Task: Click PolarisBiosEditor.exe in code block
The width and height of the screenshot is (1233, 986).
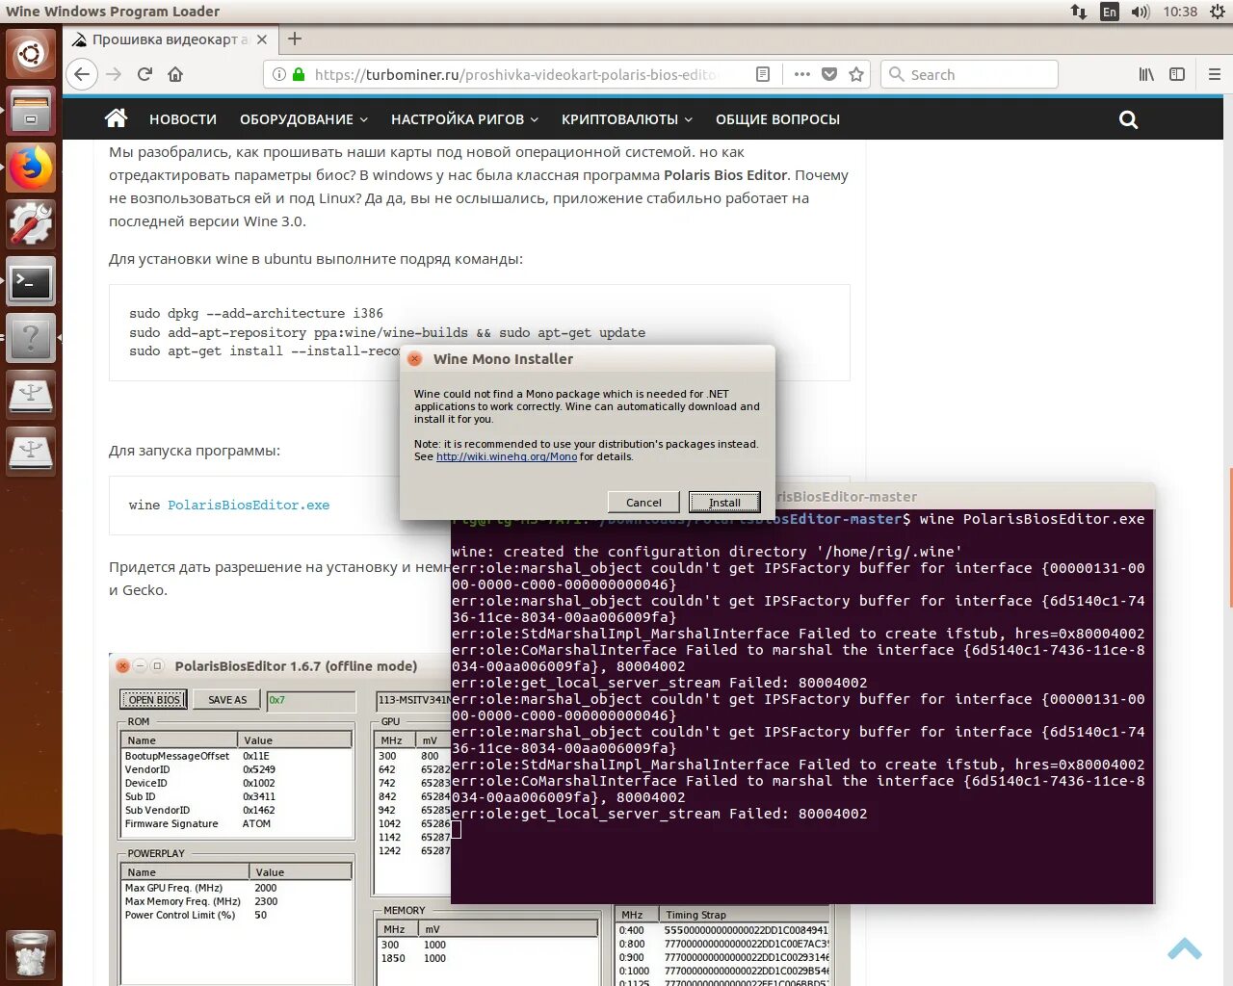Action: point(249,505)
